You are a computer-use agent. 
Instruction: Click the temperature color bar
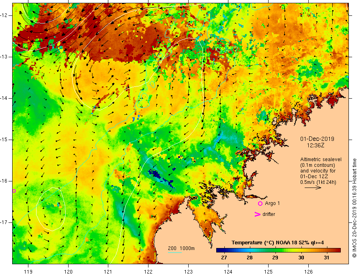pos(278,250)
